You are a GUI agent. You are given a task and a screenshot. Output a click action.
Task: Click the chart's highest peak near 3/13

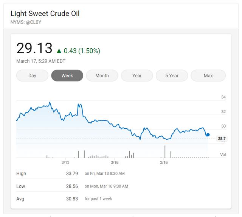coord(50,102)
